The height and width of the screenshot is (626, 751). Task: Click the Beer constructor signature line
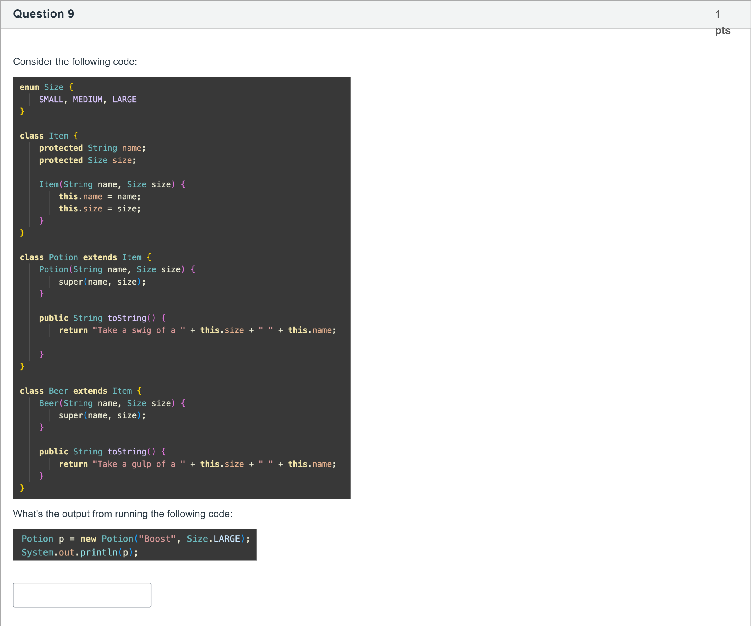click(112, 404)
